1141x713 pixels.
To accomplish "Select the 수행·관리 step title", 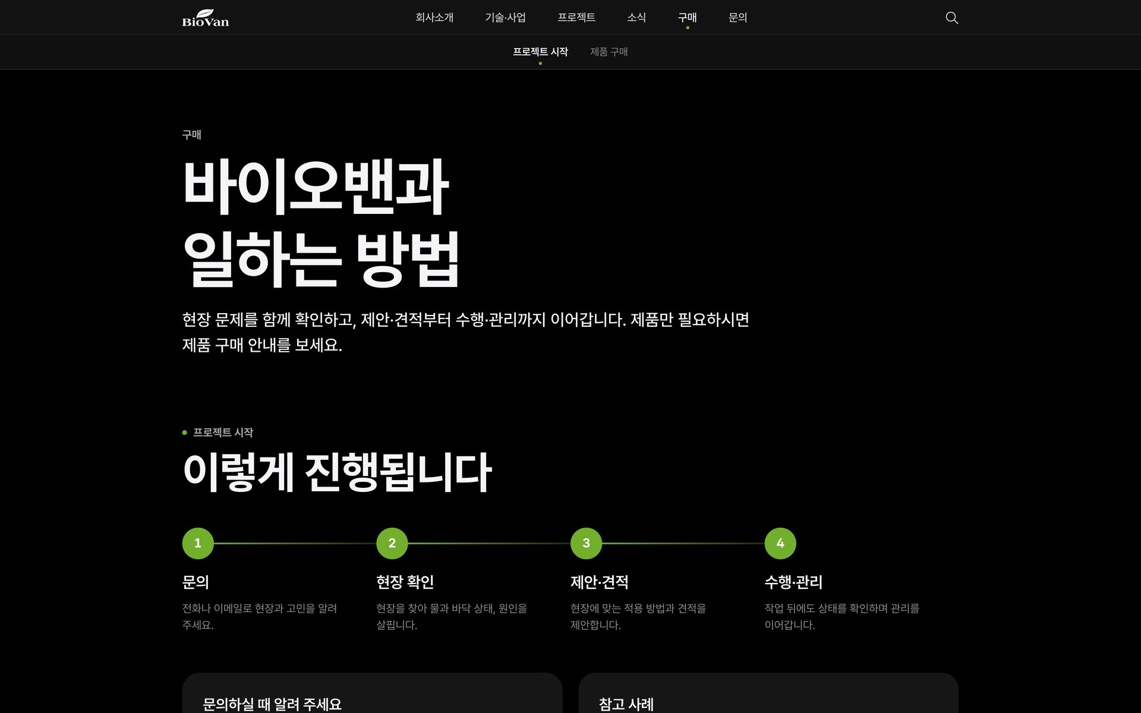I will 793,582.
